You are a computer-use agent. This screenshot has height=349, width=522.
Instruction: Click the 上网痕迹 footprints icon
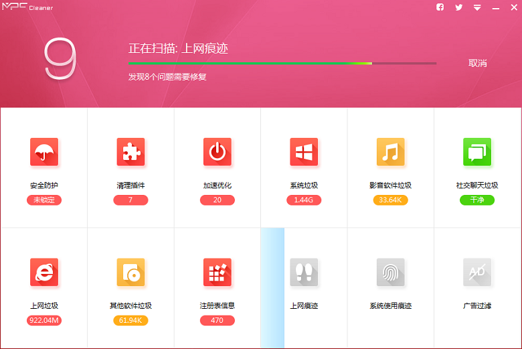pyautogui.click(x=304, y=272)
